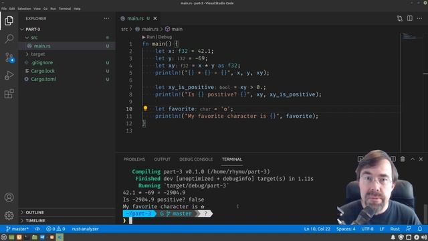This screenshot has width=428, height=241.
Task: Open the Run and Debug view
Action: (x=9, y=76)
